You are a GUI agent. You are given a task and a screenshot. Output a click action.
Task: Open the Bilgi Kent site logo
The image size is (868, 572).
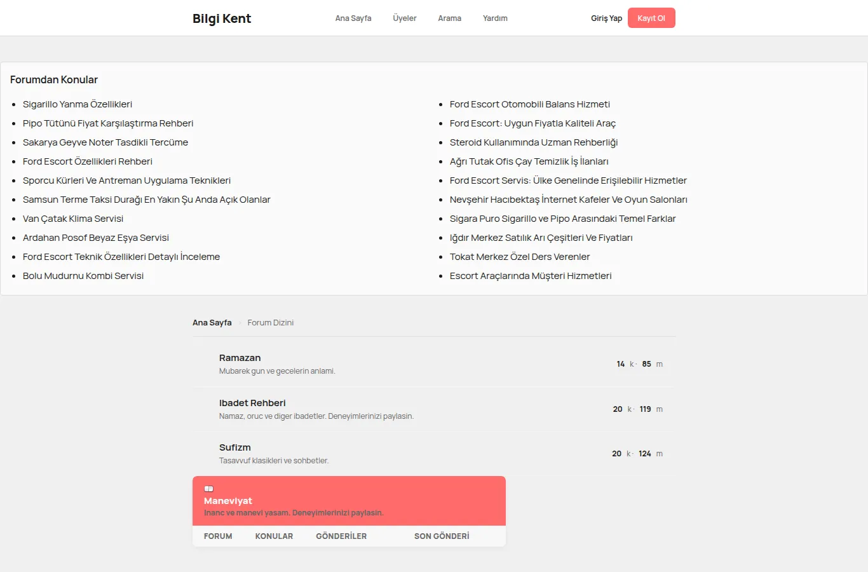click(222, 18)
